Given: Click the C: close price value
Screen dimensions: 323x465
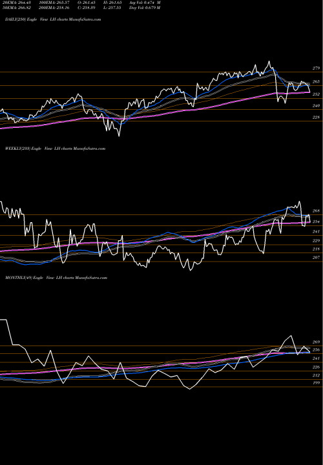Looking at the screenshot, I should (87, 8).
